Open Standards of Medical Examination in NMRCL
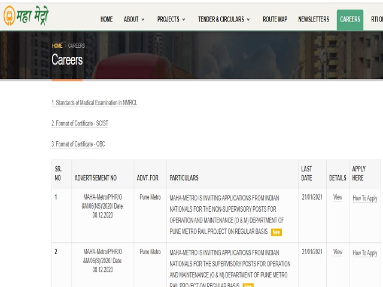 [x=95, y=103]
